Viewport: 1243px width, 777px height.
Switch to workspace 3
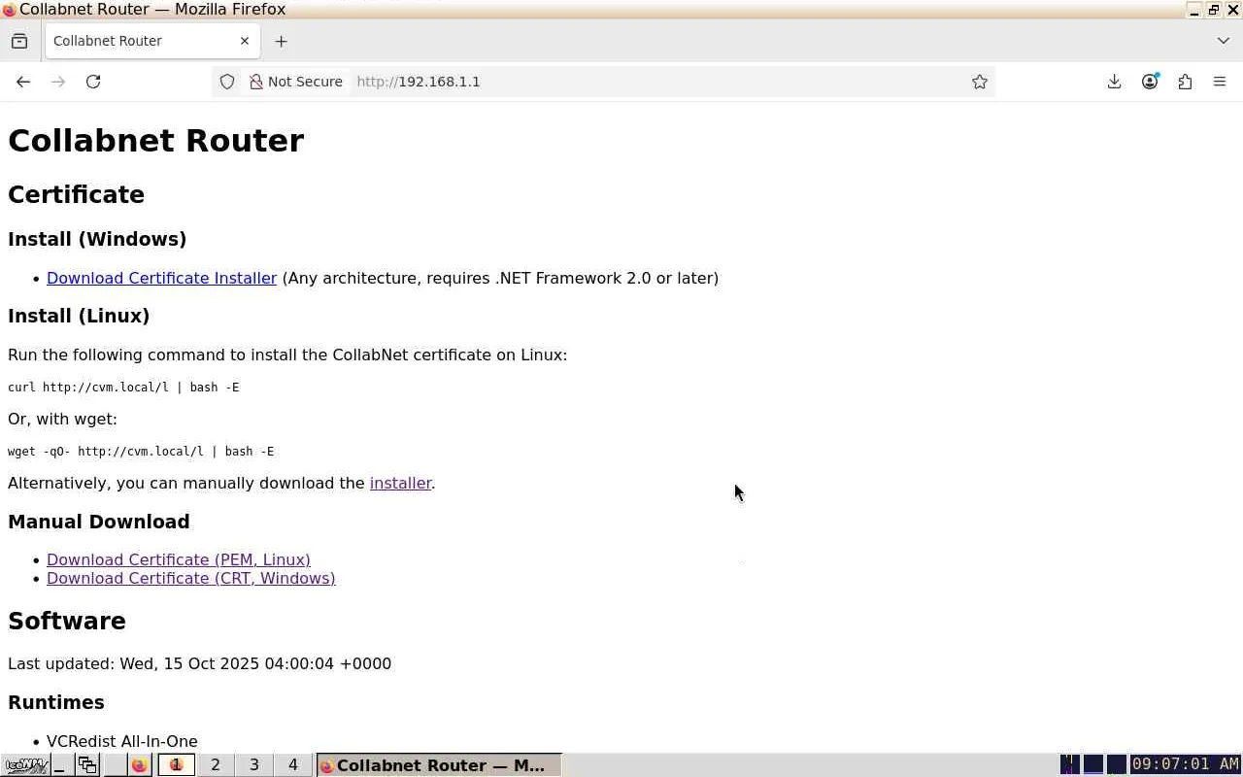tap(254, 765)
